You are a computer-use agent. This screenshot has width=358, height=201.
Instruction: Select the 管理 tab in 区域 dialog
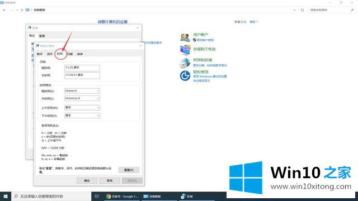pos(42,36)
